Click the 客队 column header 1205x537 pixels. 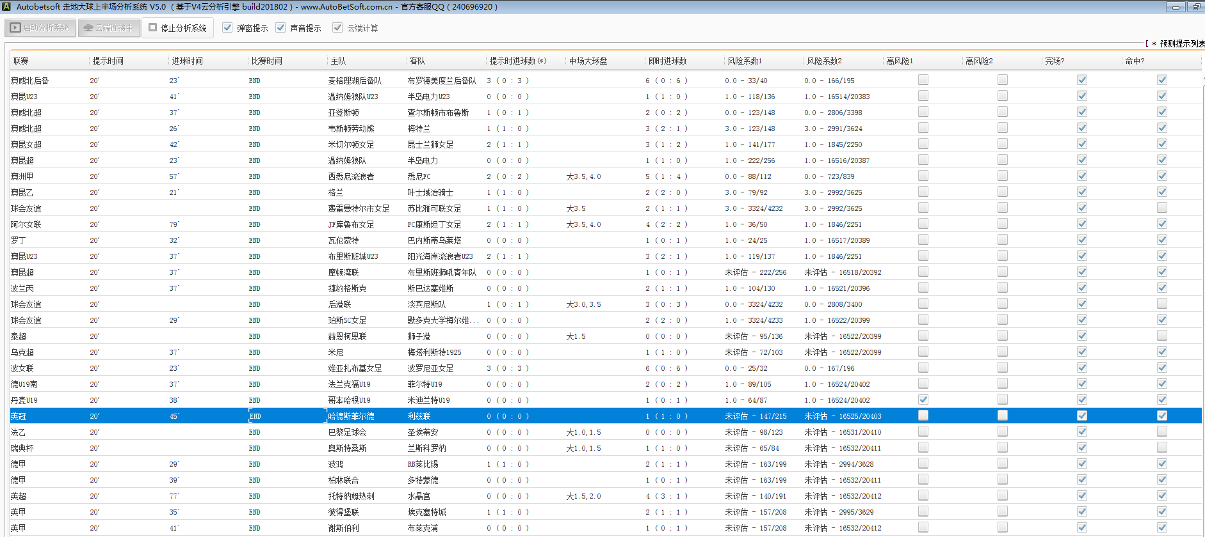(417, 61)
